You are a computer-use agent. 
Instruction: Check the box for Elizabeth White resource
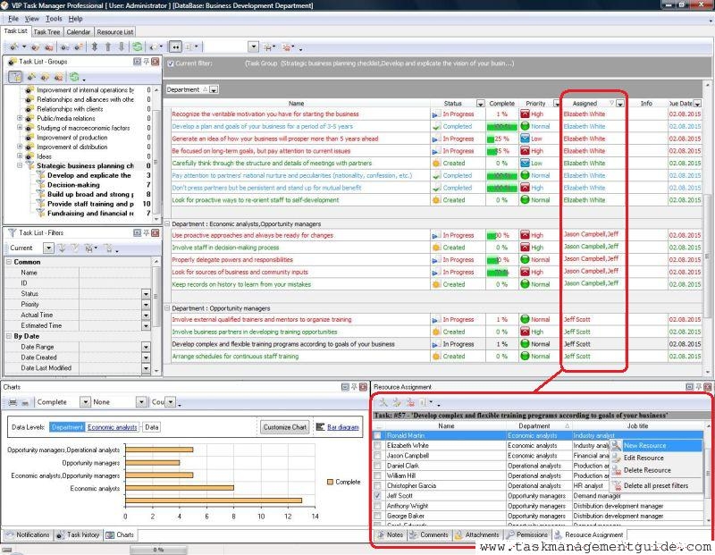[x=377, y=446]
